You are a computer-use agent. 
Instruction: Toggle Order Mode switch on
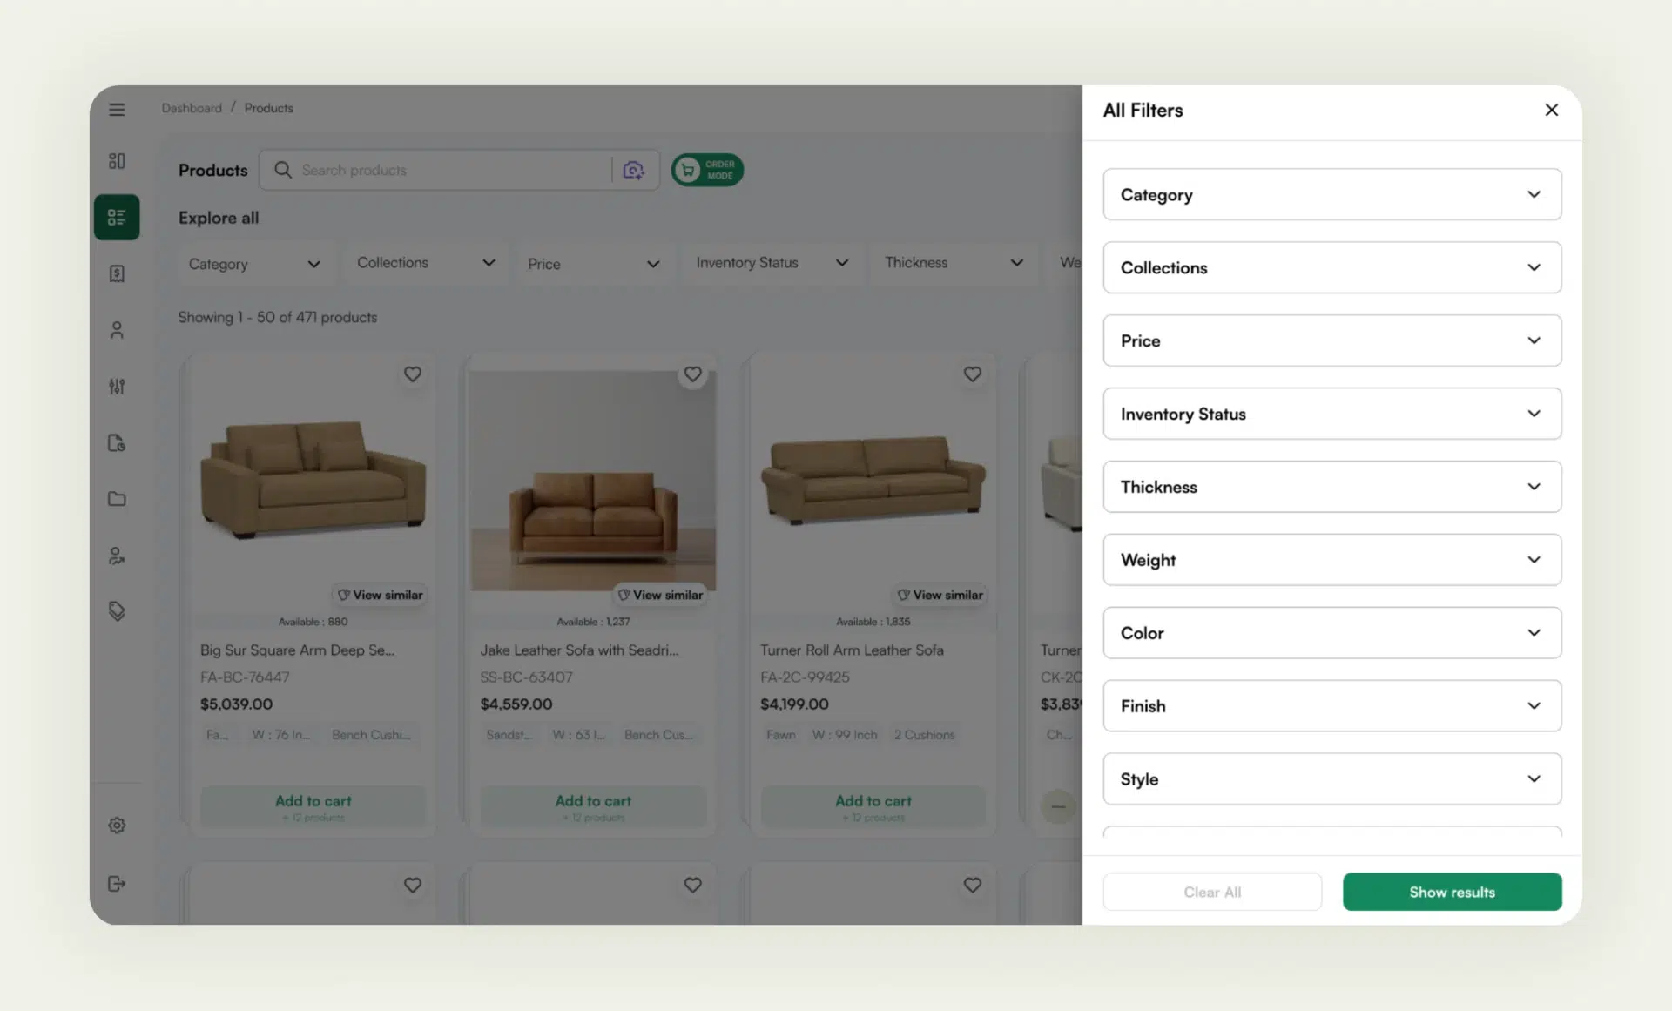click(706, 169)
